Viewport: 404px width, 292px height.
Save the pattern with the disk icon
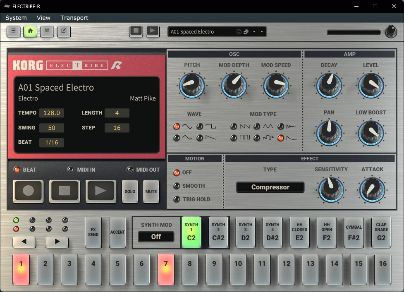pos(239,32)
